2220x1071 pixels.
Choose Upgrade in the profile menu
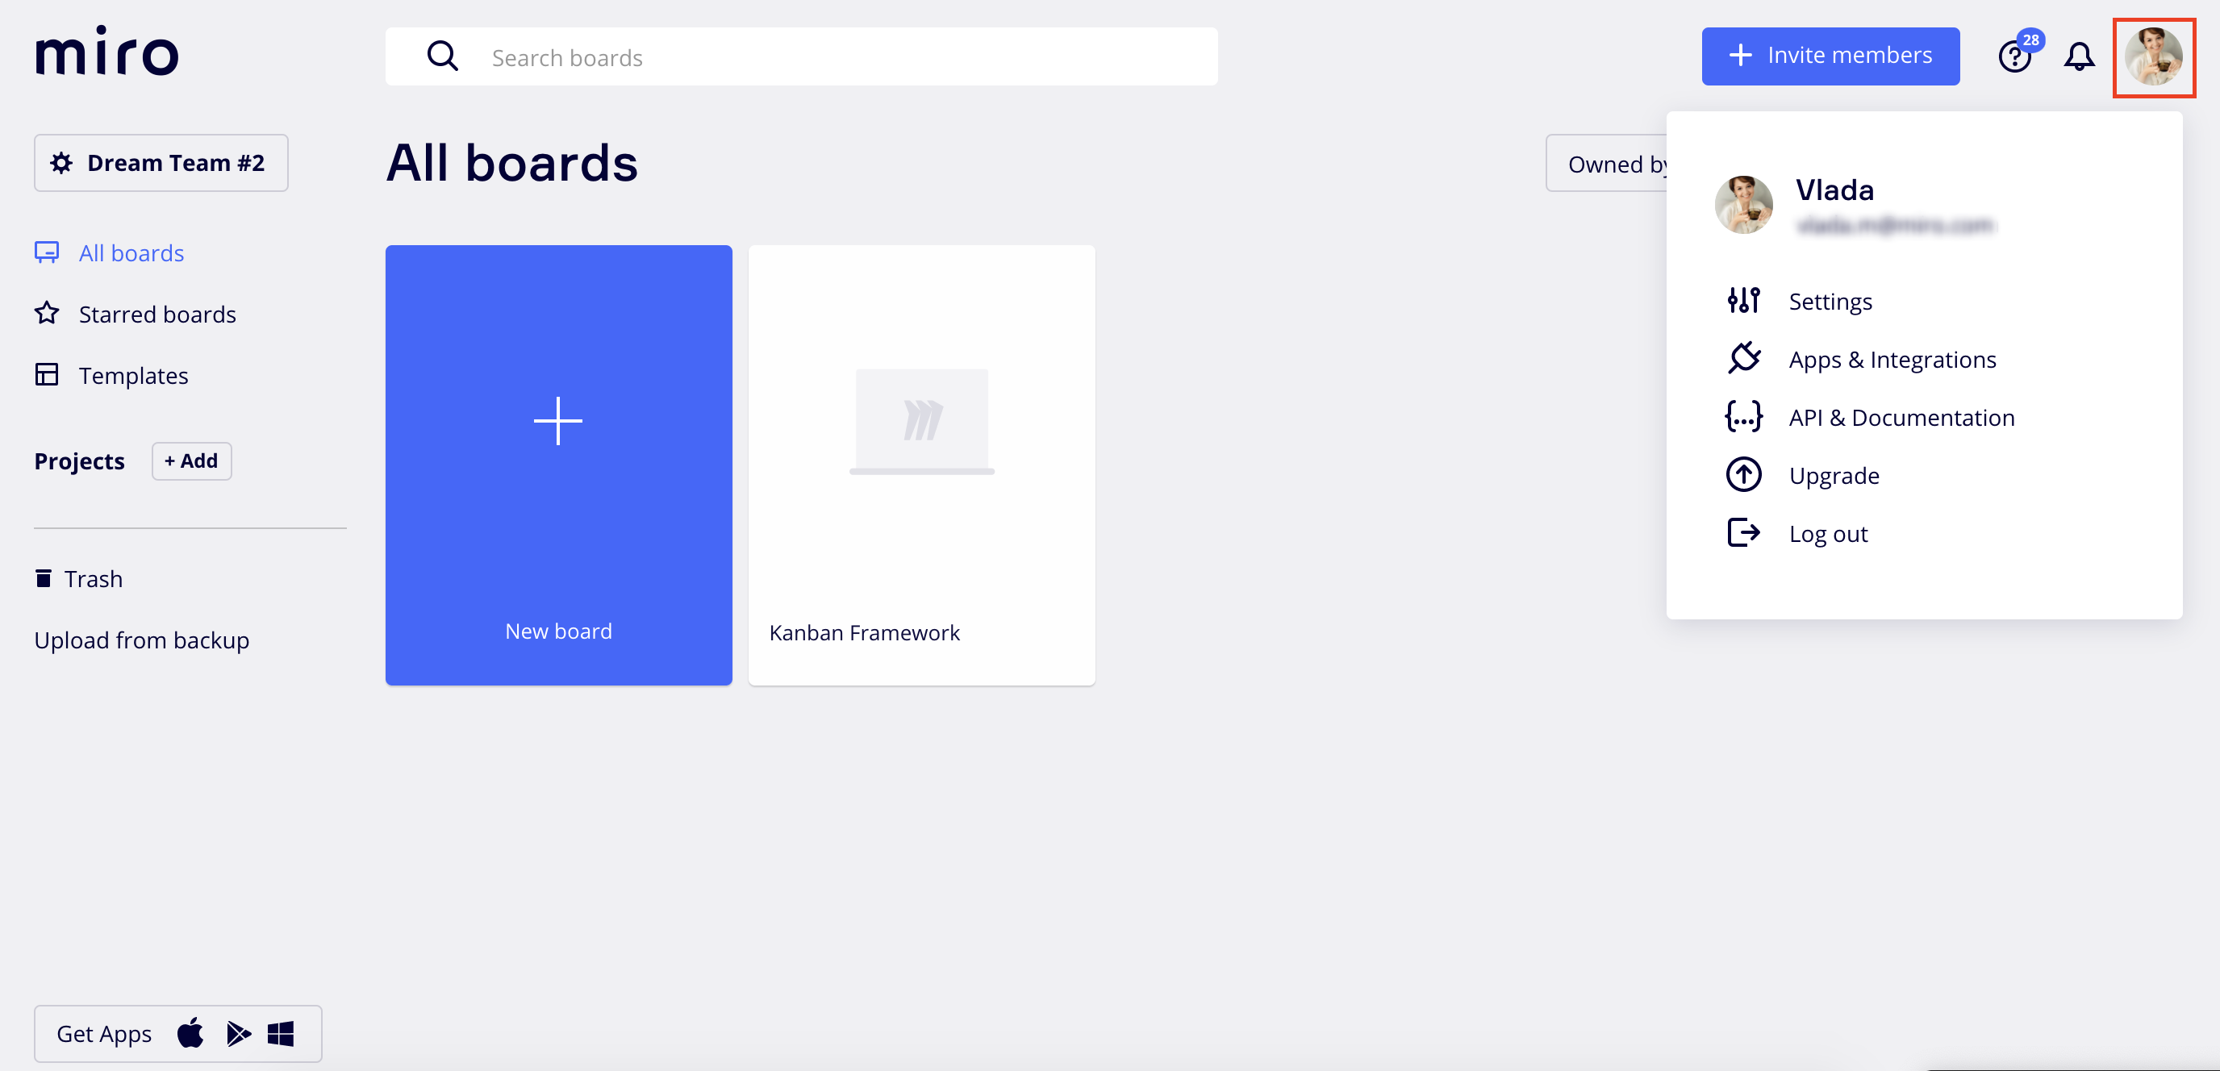[x=1833, y=475]
